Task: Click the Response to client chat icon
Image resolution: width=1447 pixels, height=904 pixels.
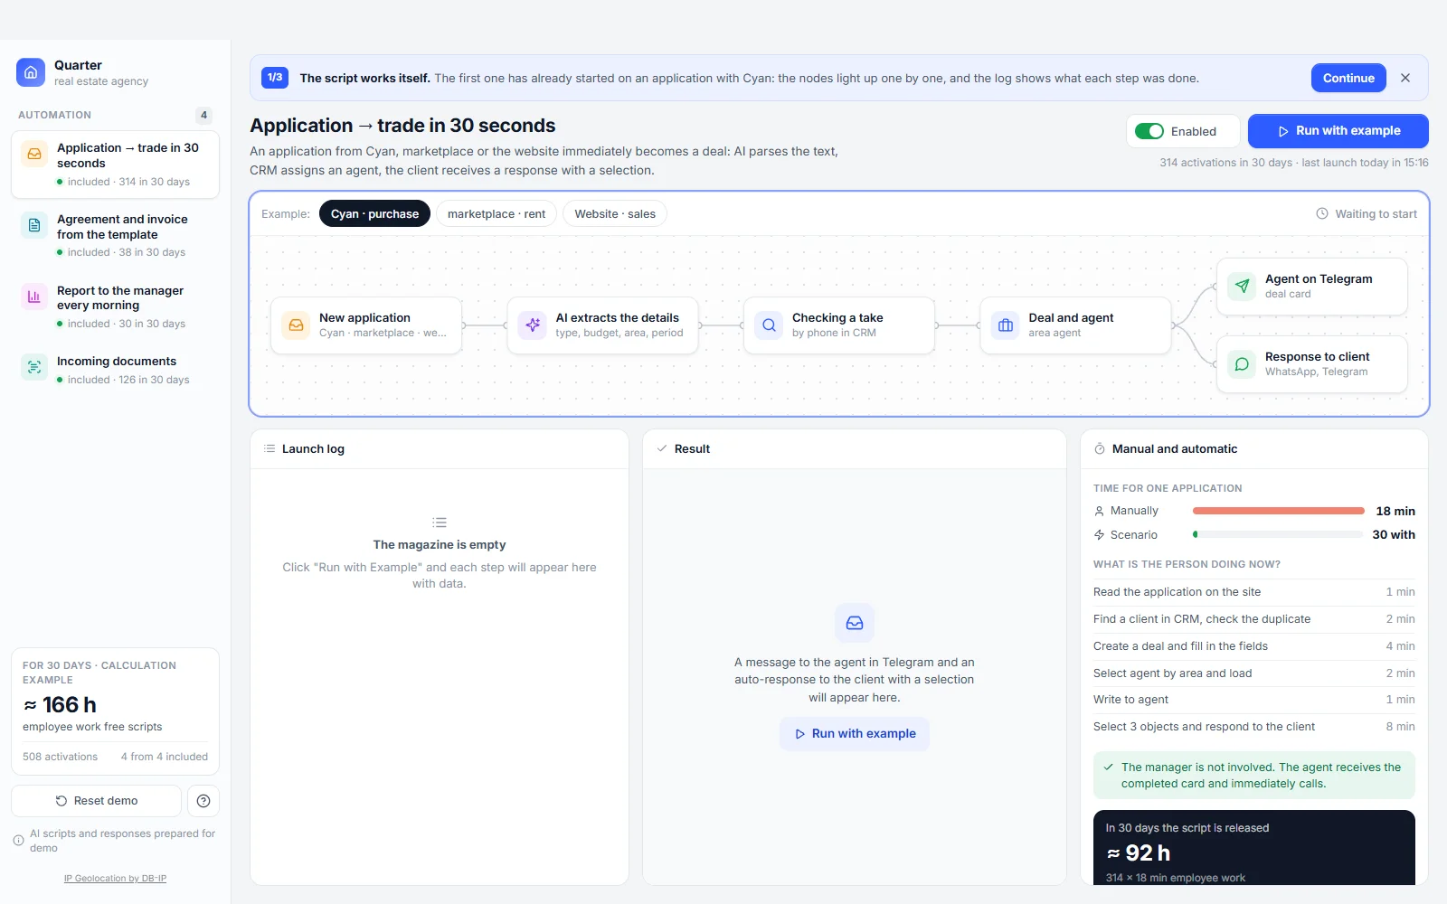Action: [1242, 363]
